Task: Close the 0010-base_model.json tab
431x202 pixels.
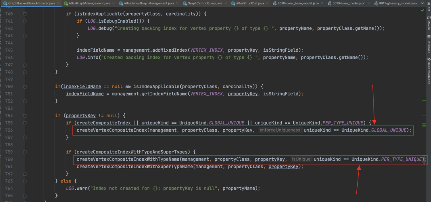Action: click(368, 4)
